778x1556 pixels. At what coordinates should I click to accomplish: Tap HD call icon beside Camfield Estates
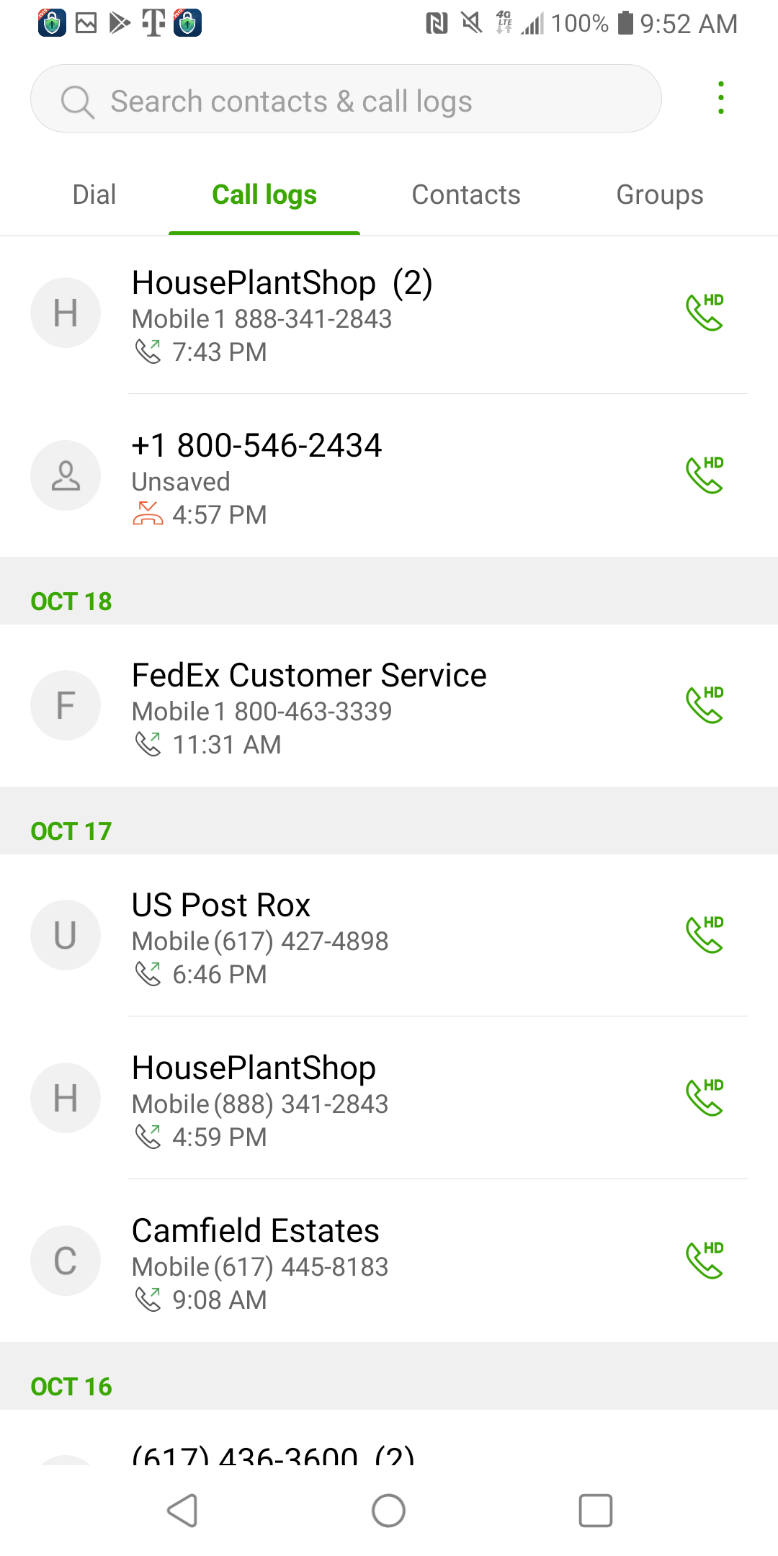[704, 1261]
